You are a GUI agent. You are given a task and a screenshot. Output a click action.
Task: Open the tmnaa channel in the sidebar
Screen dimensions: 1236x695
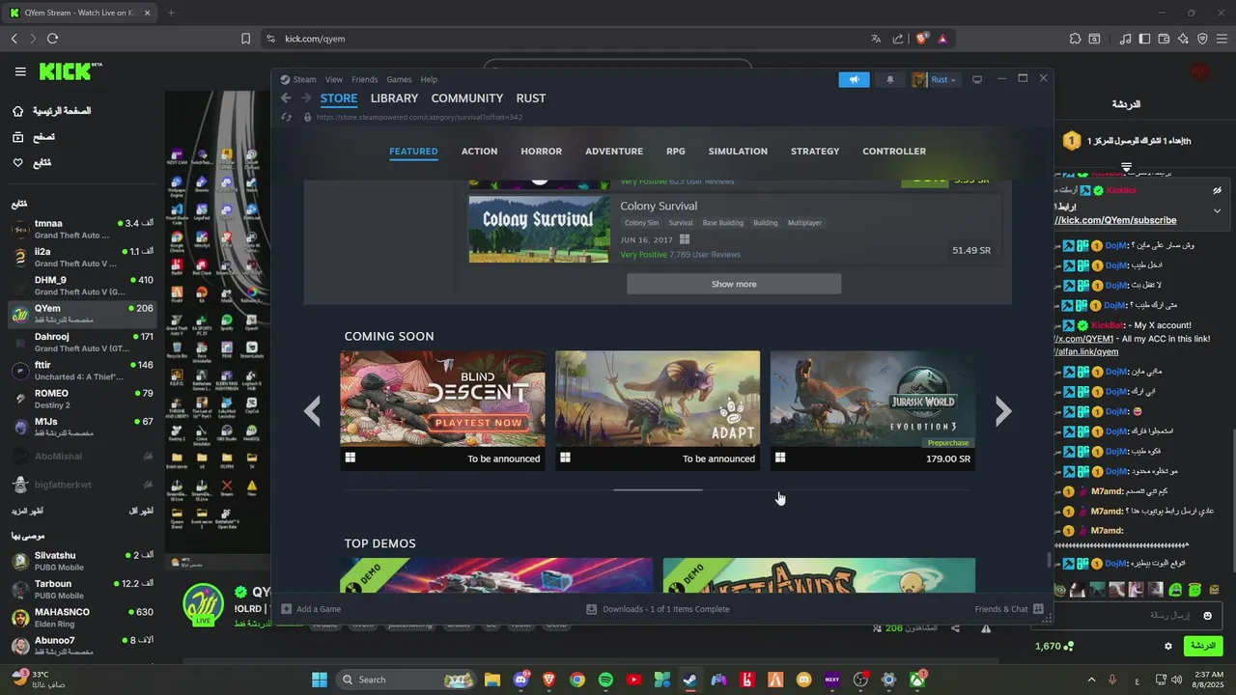click(x=82, y=229)
